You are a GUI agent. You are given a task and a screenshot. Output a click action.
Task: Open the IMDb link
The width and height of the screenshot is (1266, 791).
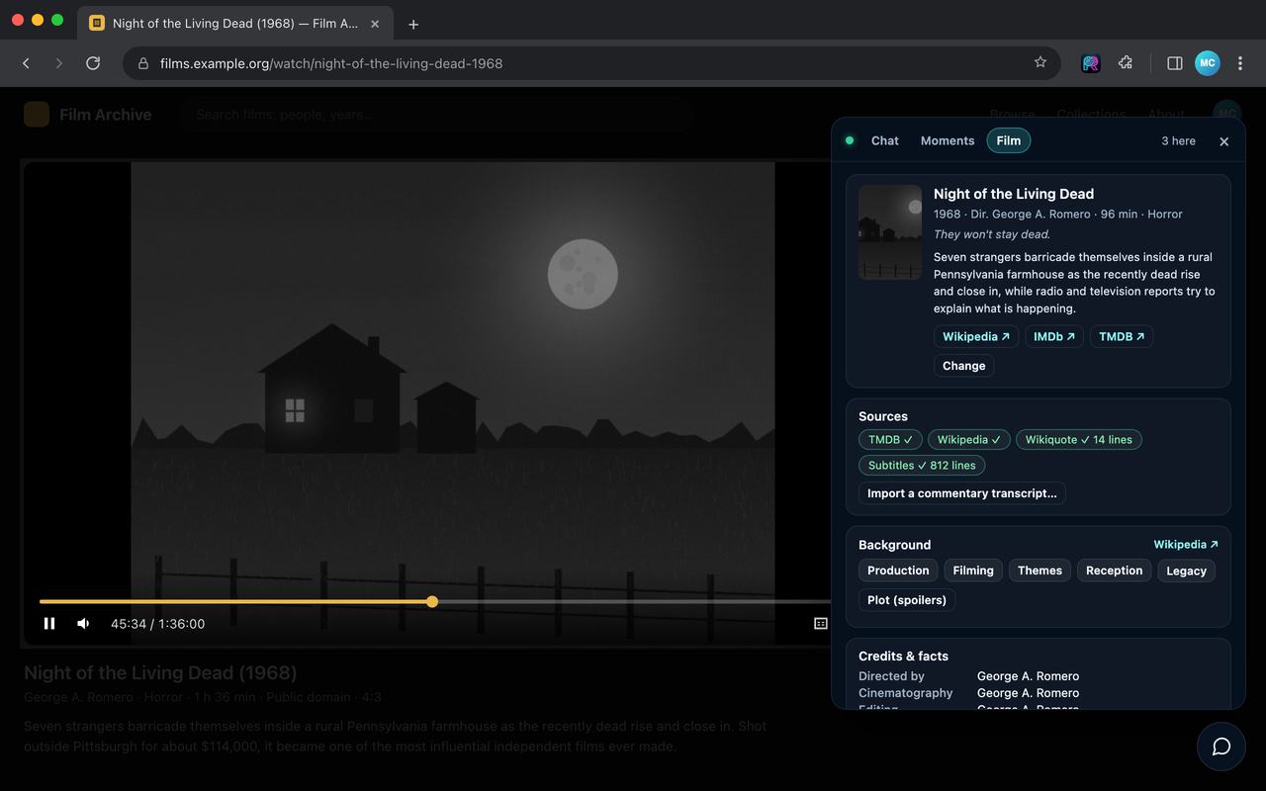(x=1054, y=336)
